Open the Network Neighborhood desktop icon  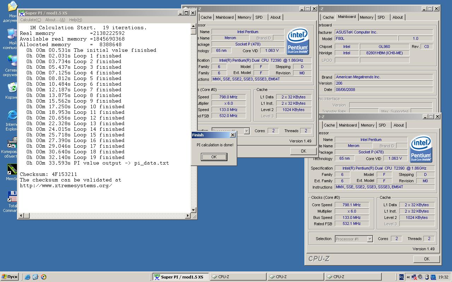tap(12, 61)
